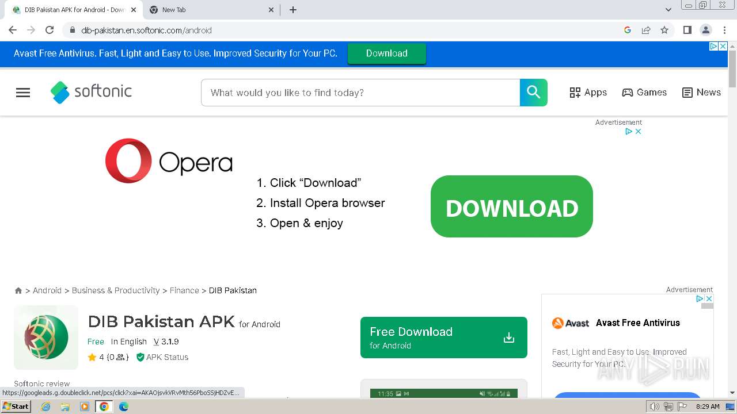View site info lock icon

tap(72, 30)
